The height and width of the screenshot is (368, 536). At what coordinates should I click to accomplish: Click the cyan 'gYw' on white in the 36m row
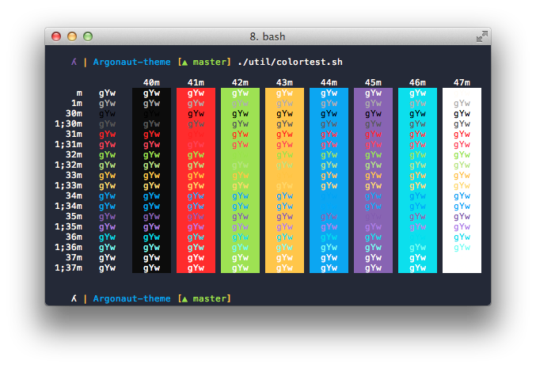point(462,237)
